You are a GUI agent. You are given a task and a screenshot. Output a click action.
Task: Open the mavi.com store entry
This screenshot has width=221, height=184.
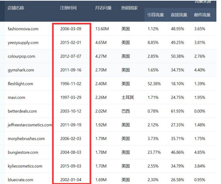[x=17, y=98]
